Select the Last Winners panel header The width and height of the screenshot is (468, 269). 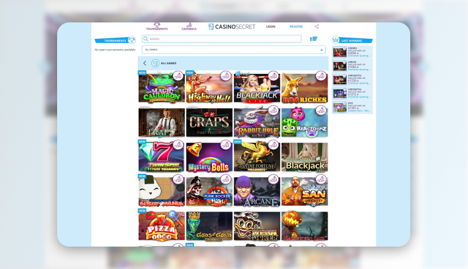353,40
